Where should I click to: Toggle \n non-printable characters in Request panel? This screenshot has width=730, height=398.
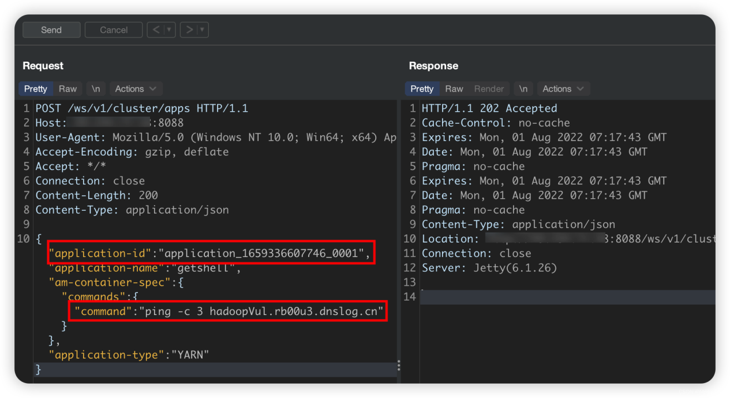pos(96,89)
